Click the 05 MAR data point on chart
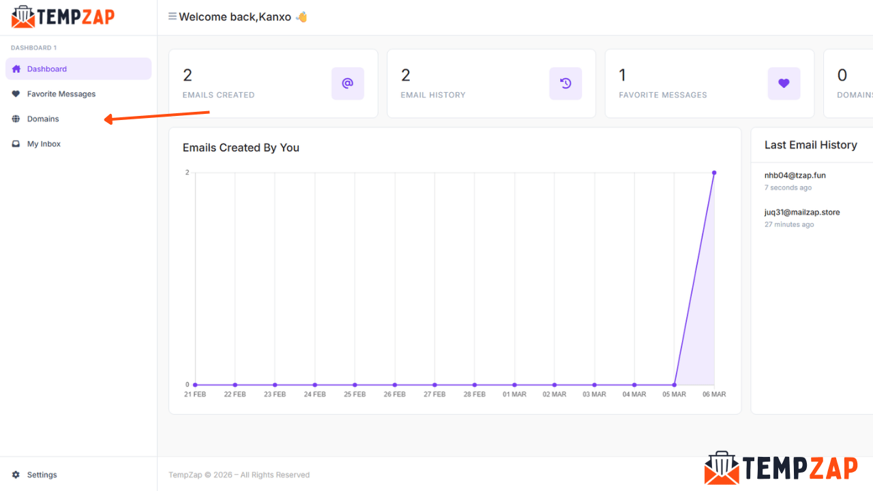The image size is (873, 491). tap(675, 385)
